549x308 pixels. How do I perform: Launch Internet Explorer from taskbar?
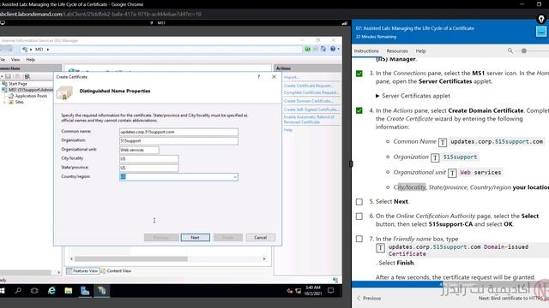click(51, 291)
